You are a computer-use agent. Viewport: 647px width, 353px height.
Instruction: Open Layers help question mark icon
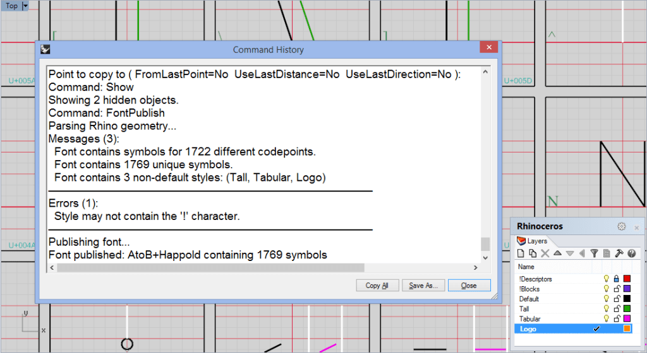[x=631, y=253]
